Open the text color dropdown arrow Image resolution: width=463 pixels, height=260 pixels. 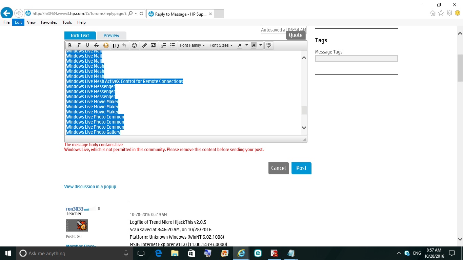point(246,45)
